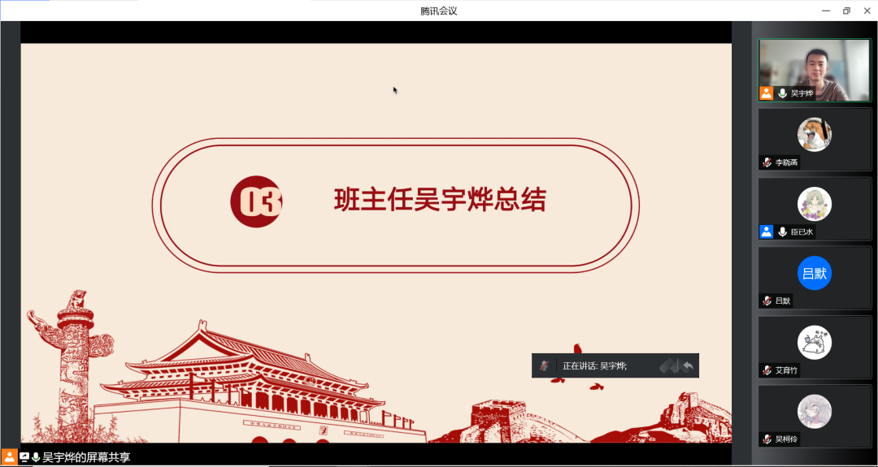Viewport: 878px width, 467px height.
Task: Select 李晓菡's fox avatar tile
Action: (x=814, y=134)
